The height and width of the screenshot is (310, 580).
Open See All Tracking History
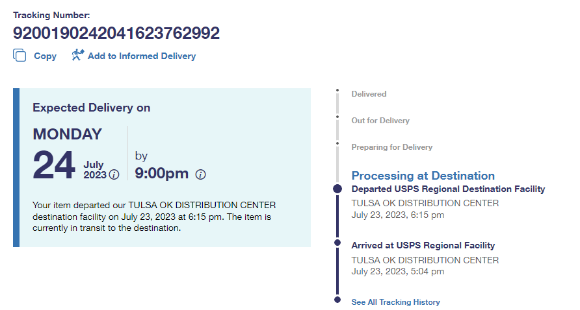click(x=395, y=302)
